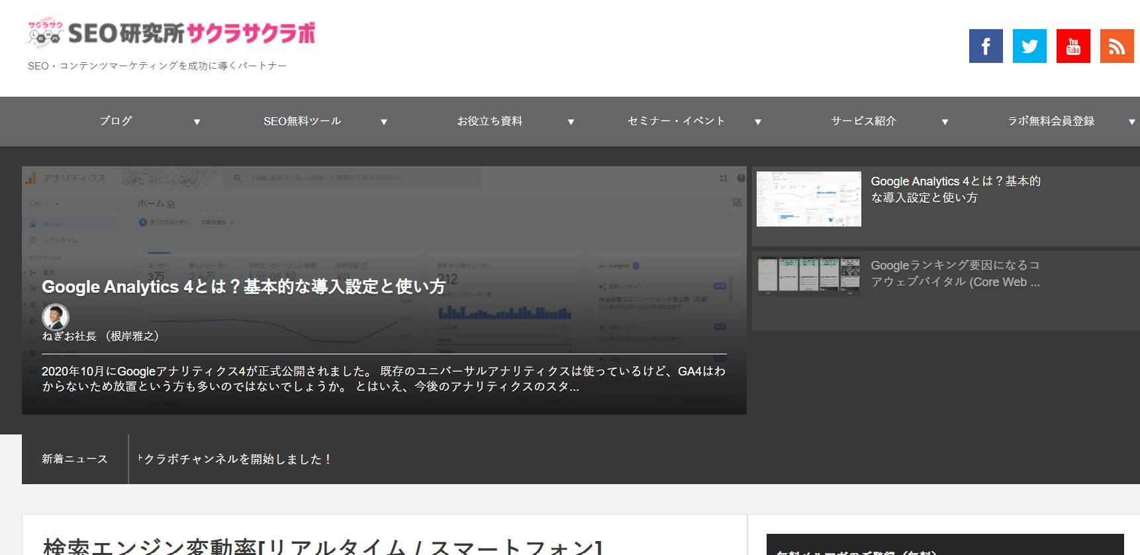Open the ブログ menu item
Viewport: 1140px width, 555px height.
(x=116, y=121)
